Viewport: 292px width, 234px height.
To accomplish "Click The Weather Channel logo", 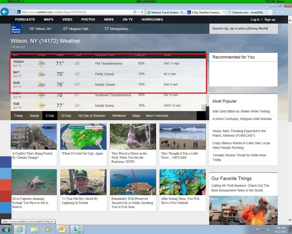I will coord(16,29).
